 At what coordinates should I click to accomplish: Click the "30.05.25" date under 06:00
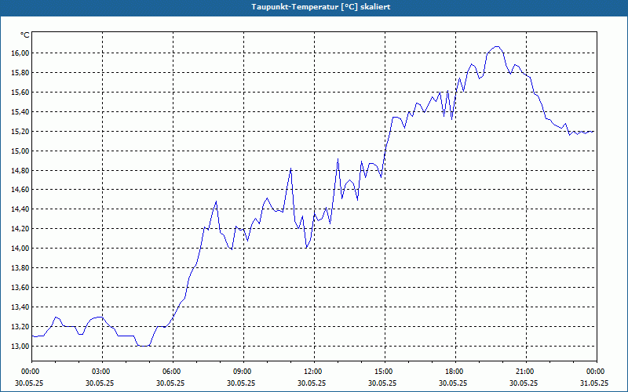coord(170,383)
